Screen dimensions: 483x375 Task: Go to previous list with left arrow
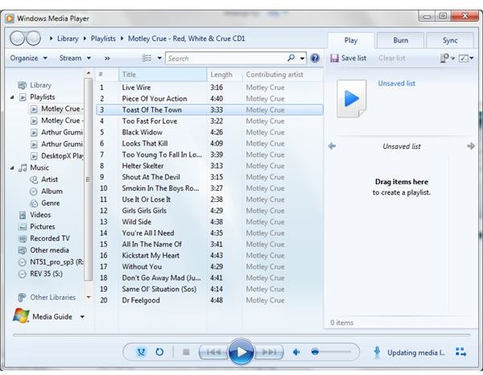point(332,146)
